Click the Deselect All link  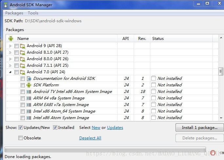tap(90, 138)
